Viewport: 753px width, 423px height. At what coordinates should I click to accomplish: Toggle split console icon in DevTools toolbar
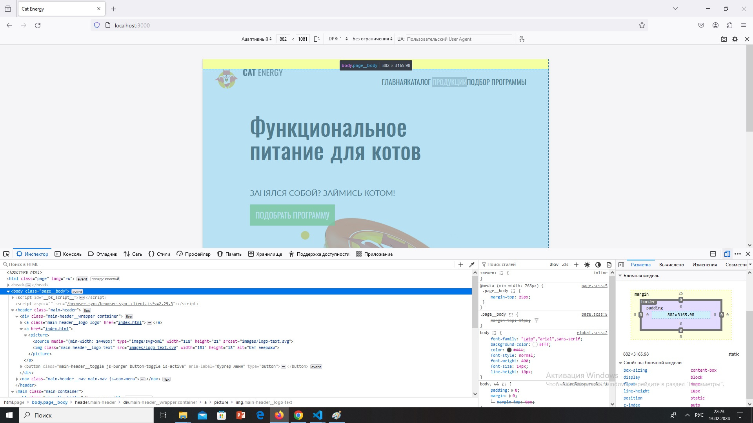click(x=713, y=254)
